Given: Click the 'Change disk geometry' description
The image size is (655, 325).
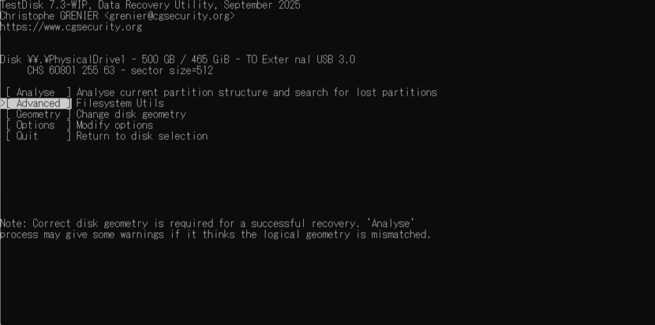Looking at the screenshot, I should (131, 114).
